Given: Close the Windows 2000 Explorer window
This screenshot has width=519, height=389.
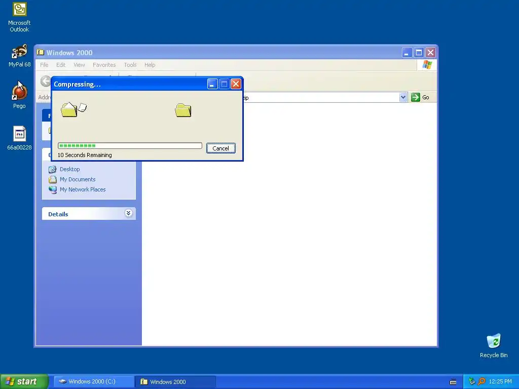Looking at the screenshot, I should click(430, 53).
